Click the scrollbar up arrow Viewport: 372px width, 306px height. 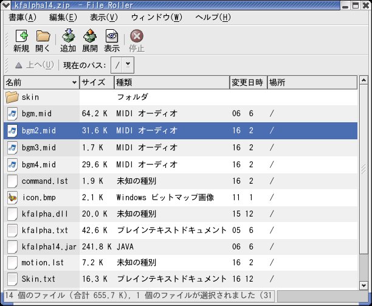click(x=363, y=80)
